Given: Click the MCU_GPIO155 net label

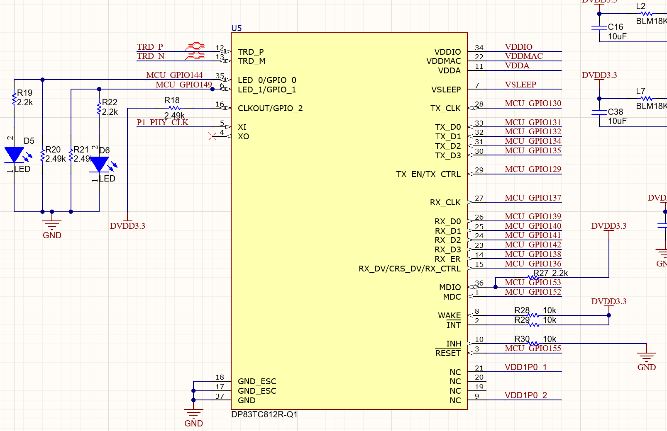Looking at the screenshot, I should [x=533, y=348].
